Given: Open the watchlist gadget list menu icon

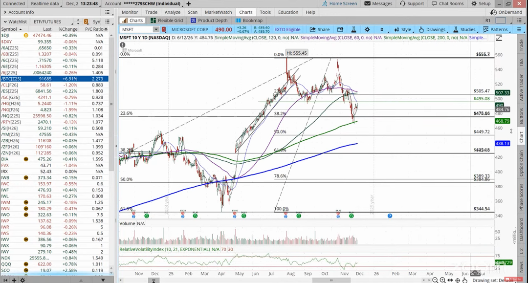Looking at the screenshot, I should tap(107, 22).
